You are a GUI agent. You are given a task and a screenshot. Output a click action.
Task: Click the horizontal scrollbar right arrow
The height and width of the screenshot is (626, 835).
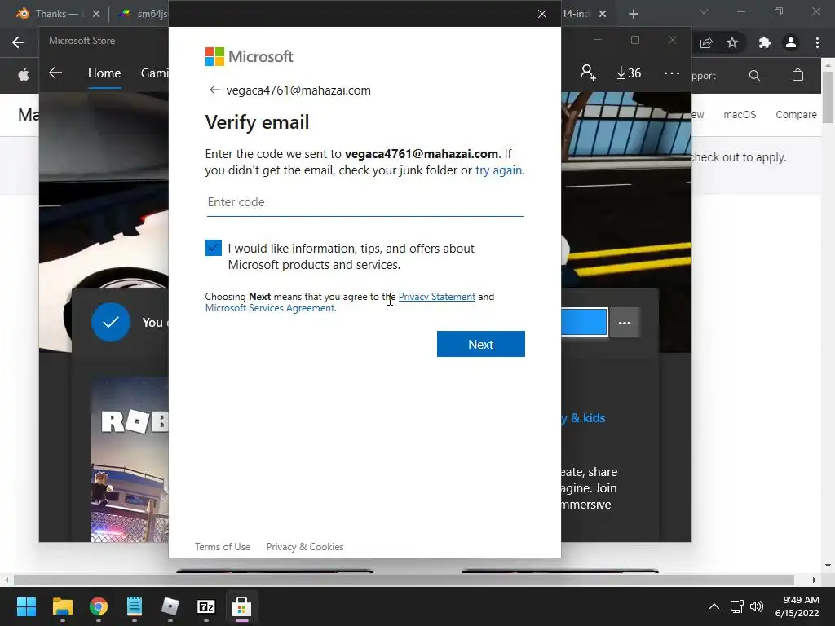click(815, 580)
